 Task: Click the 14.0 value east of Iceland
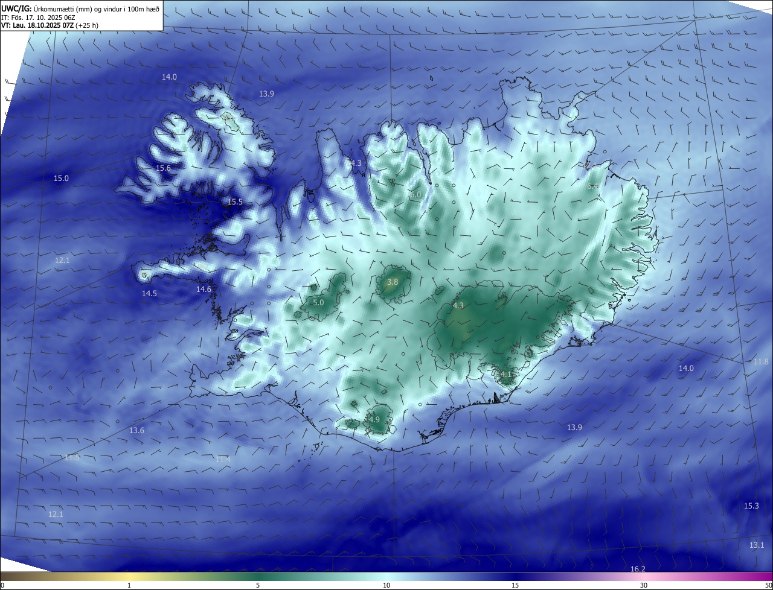tap(686, 368)
